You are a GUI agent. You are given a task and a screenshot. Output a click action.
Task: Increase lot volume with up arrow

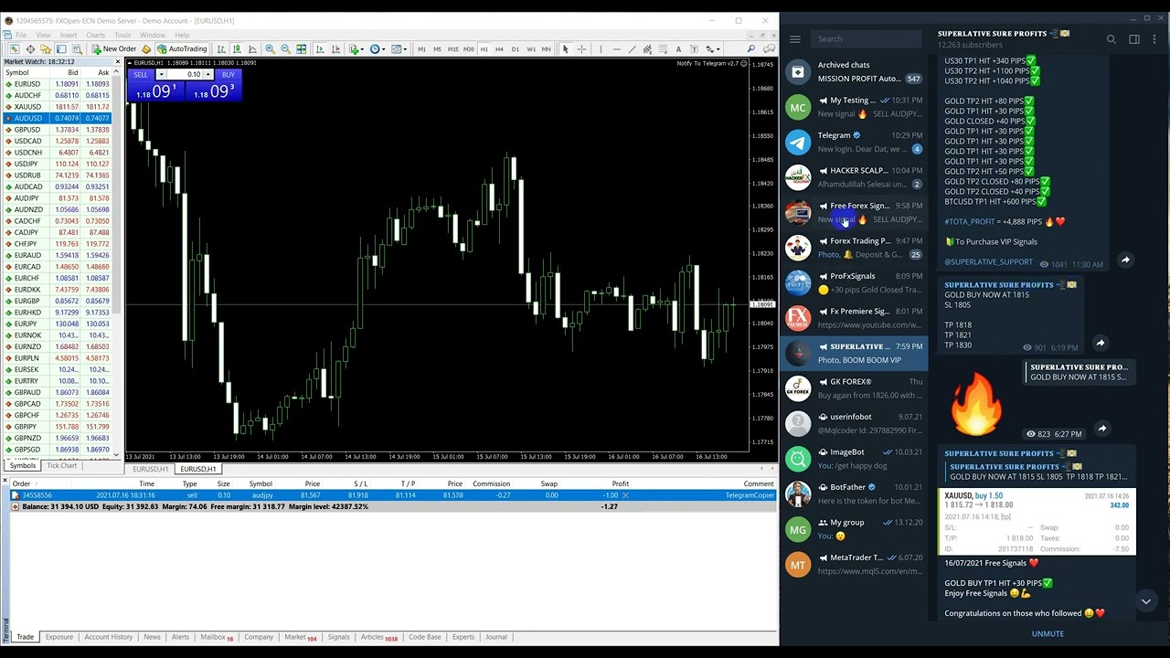click(207, 74)
